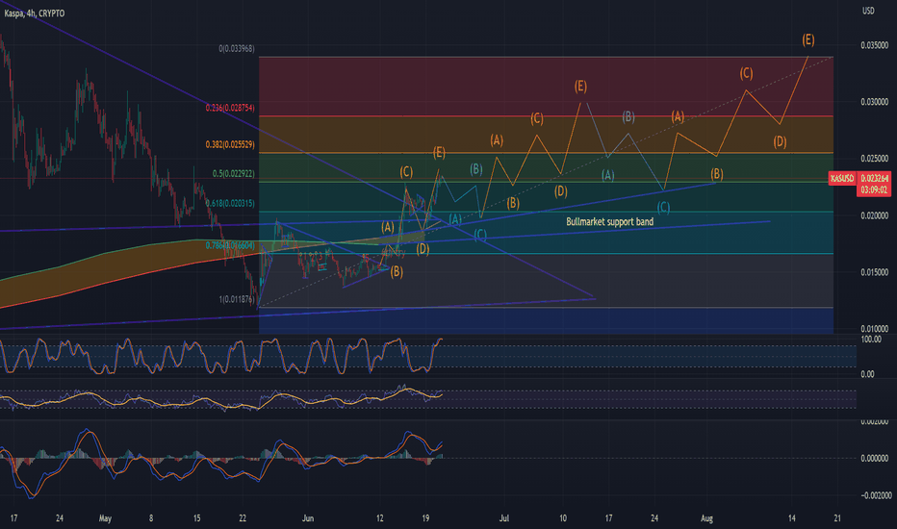Click the 0.020000 price axis label

point(875,215)
